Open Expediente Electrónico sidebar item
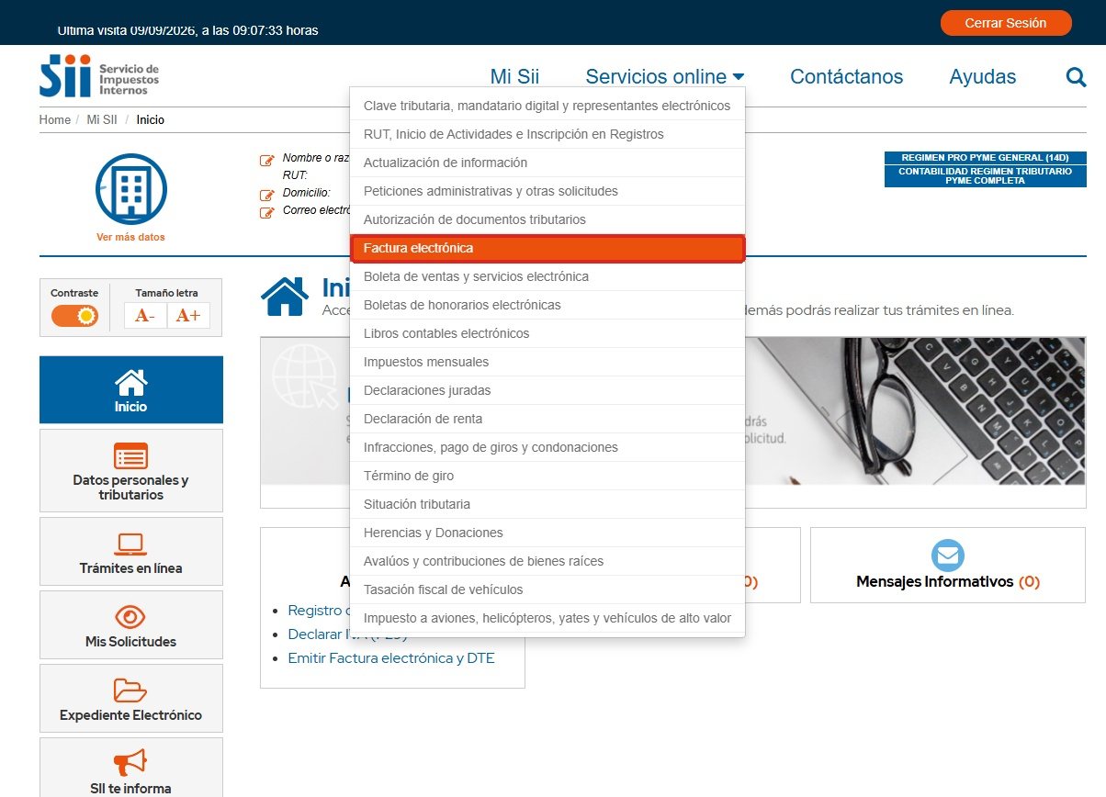Viewport: 1106px width, 797px height. pyautogui.click(x=131, y=699)
